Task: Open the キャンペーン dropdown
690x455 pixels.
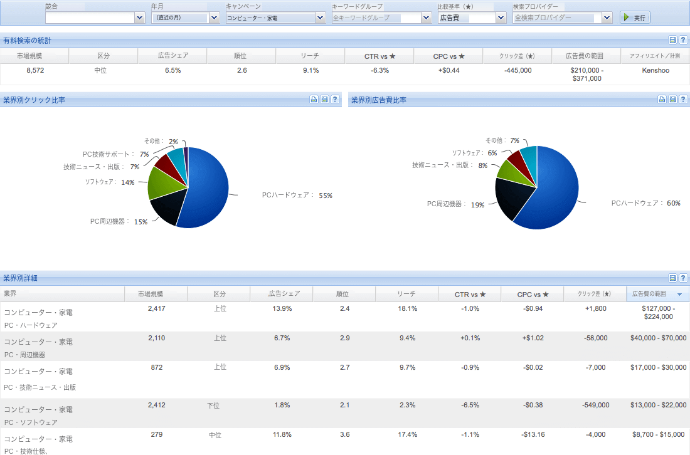Action: [321, 18]
